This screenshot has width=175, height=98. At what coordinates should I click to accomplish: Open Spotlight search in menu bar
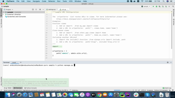tap(164, 1)
